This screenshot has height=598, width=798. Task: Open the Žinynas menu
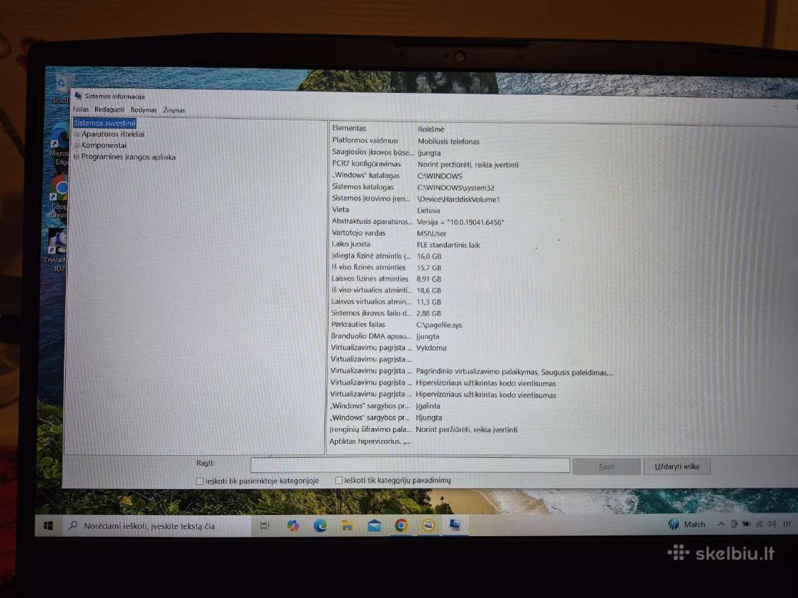point(174,110)
